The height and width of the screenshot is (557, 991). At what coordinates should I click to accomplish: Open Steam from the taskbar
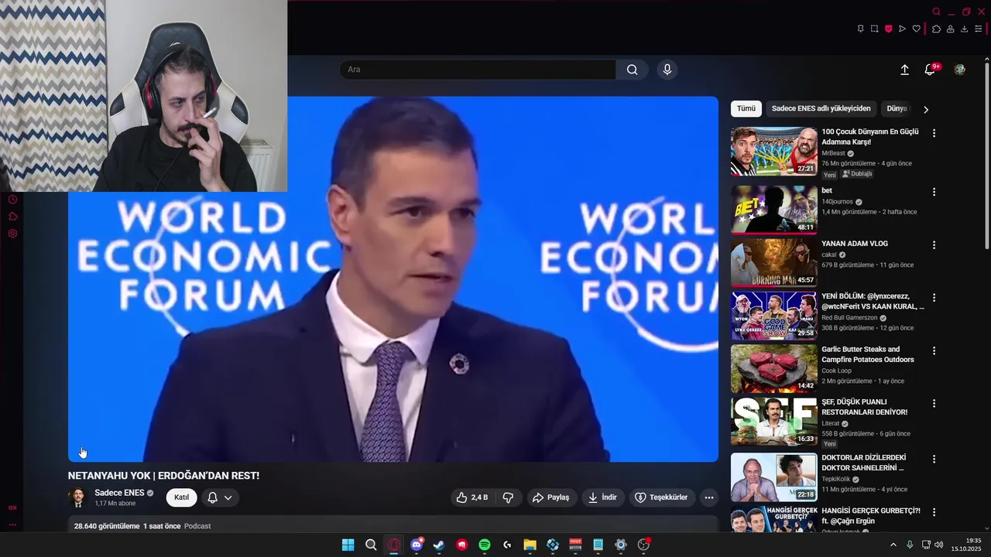tap(439, 545)
